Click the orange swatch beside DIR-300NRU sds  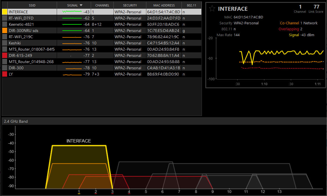(x=5, y=31)
